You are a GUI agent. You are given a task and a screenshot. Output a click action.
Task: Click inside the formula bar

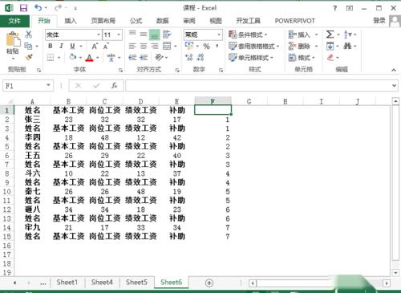[x=261, y=86]
